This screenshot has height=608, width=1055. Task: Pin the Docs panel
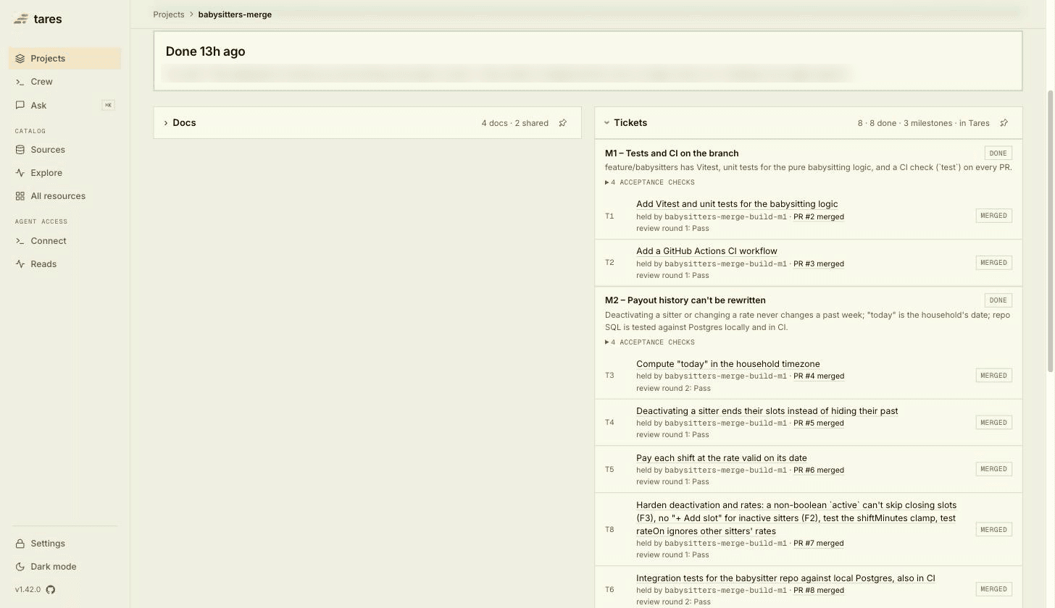tap(563, 123)
